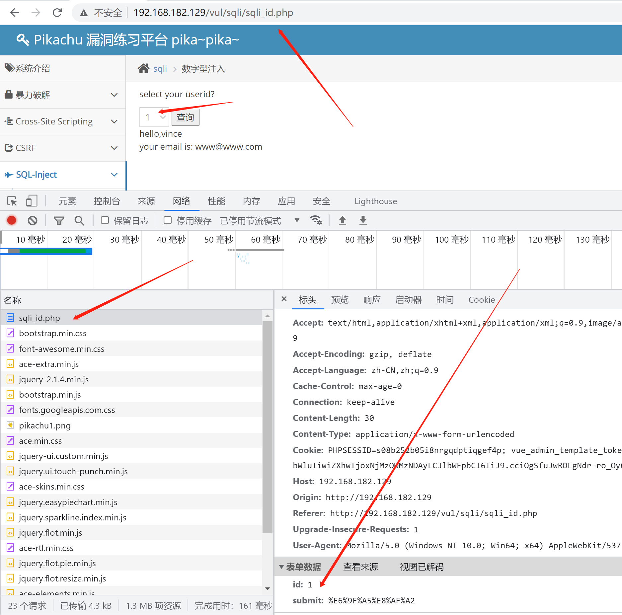Switch to the Lighthouse DevTools tab
The width and height of the screenshot is (622, 615).
(x=376, y=201)
